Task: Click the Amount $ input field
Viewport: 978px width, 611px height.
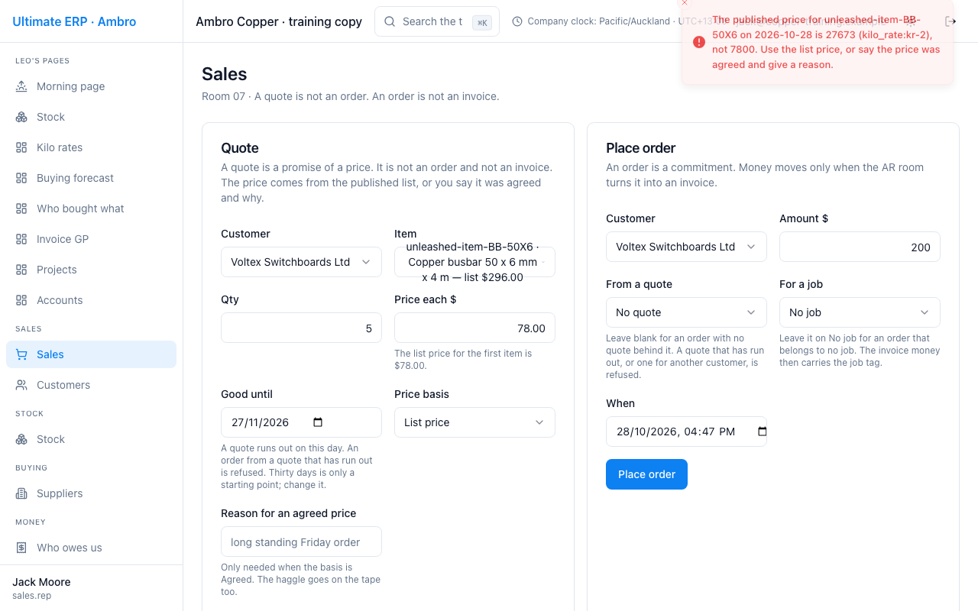Action: click(860, 247)
